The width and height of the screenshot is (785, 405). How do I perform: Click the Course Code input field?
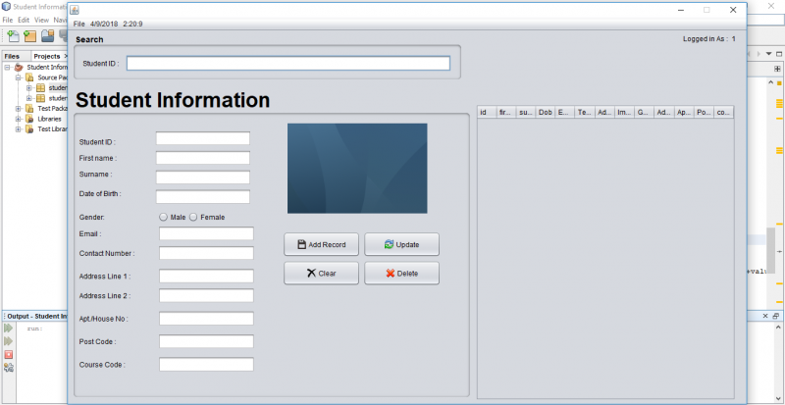coord(206,365)
